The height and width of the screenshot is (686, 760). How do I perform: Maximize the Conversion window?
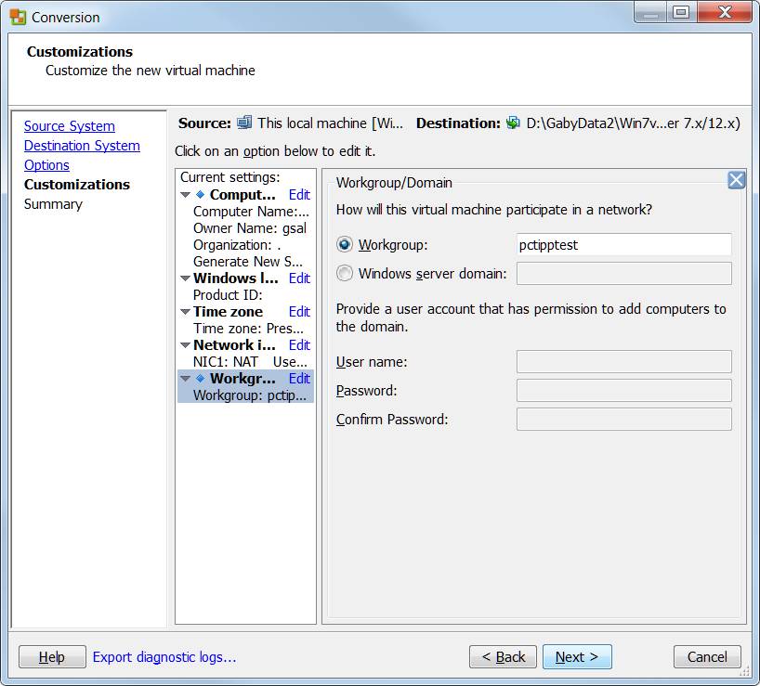(x=681, y=12)
